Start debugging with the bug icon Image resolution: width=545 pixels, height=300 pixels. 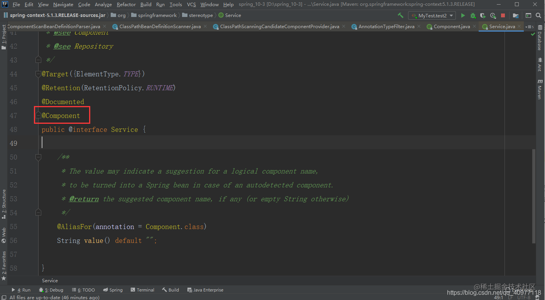473,15
